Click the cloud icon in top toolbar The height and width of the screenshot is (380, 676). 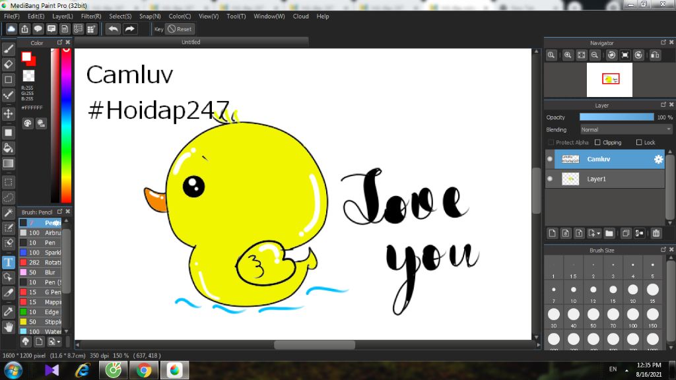[11, 29]
